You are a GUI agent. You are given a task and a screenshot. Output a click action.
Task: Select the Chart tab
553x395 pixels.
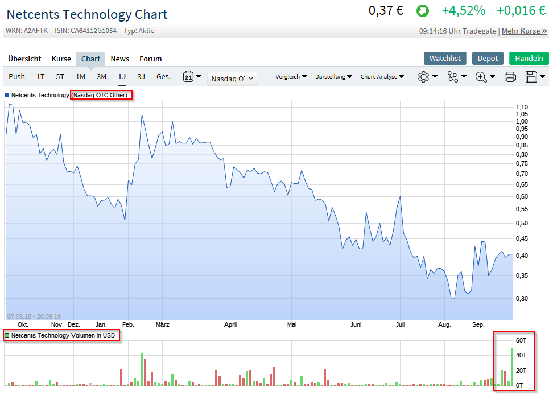point(90,59)
